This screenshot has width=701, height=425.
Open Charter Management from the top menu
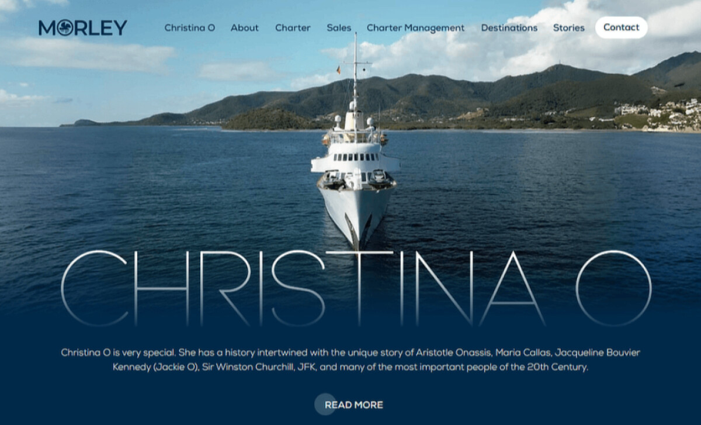[415, 27]
